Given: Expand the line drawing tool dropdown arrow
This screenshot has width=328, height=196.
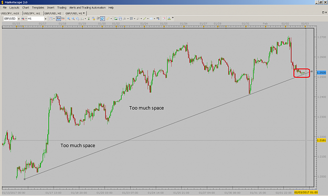Looking at the screenshot, I should 147,18.
